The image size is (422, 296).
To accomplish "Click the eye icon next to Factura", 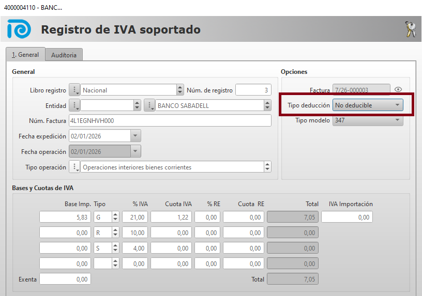I will point(398,90).
